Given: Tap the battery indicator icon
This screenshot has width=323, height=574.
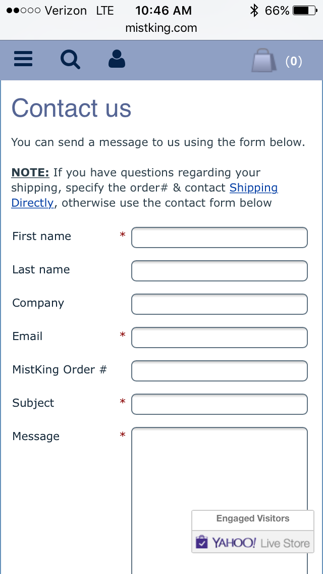Looking at the screenshot, I should (x=305, y=11).
